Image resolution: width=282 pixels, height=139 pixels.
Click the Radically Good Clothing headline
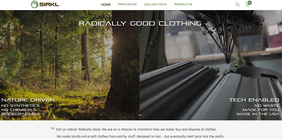[x=140, y=23]
